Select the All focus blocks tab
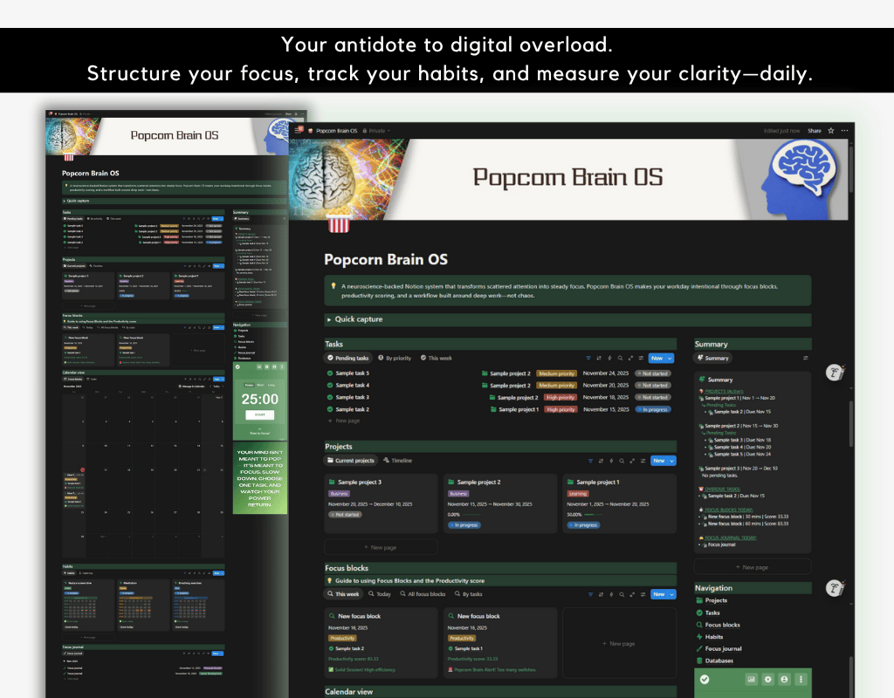 click(x=423, y=593)
